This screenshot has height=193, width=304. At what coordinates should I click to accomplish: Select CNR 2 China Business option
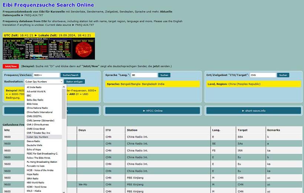(x=44, y=125)
